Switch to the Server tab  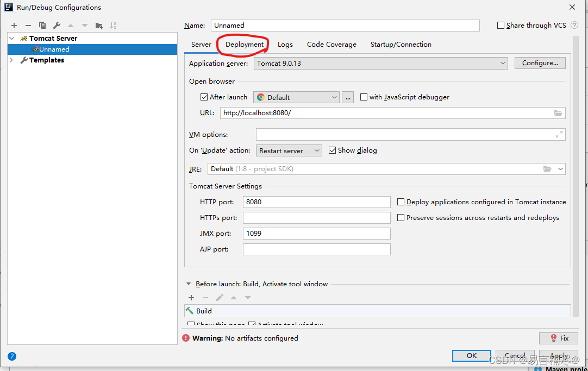pyautogui.click(x=202, y=45)
